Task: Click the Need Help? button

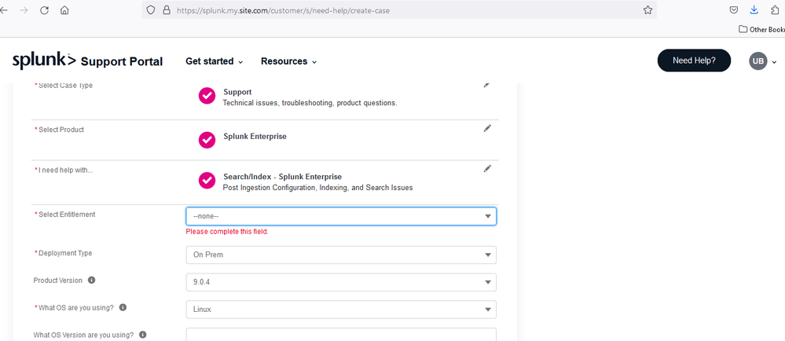Action: [694, 60]
